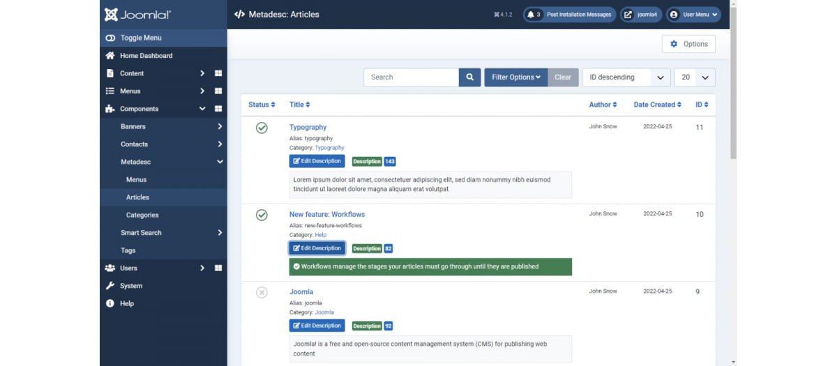This screenshot has height=366, width=837.
Task: Expand the Contacts submenu arrow
Action: [220, 144]
